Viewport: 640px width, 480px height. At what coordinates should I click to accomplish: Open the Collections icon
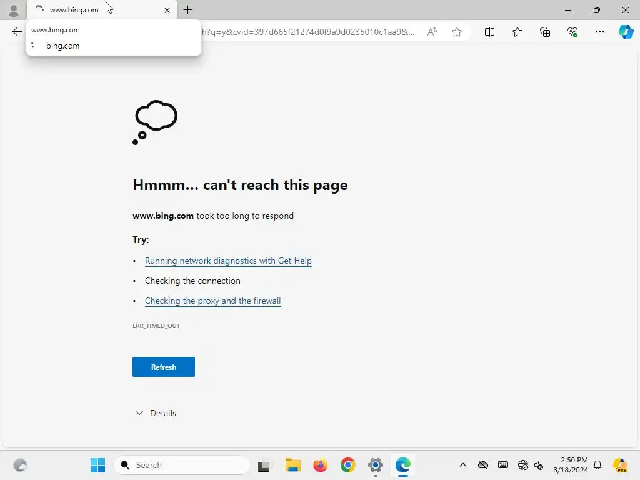click(545, 32)
